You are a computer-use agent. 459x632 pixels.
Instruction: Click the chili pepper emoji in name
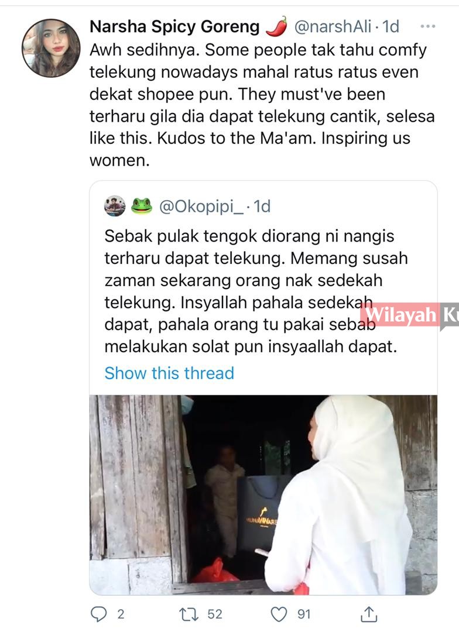(277, 26)
